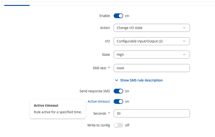The width and height of the screenshot is (215, 137).
Task: Click the SMS text field label
Action: pos(99,68)
